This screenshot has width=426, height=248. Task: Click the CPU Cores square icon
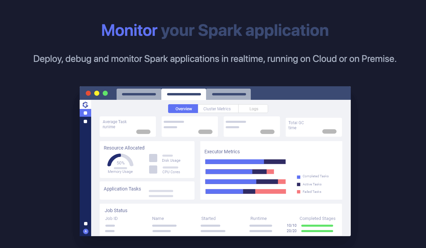click(153, 170)
